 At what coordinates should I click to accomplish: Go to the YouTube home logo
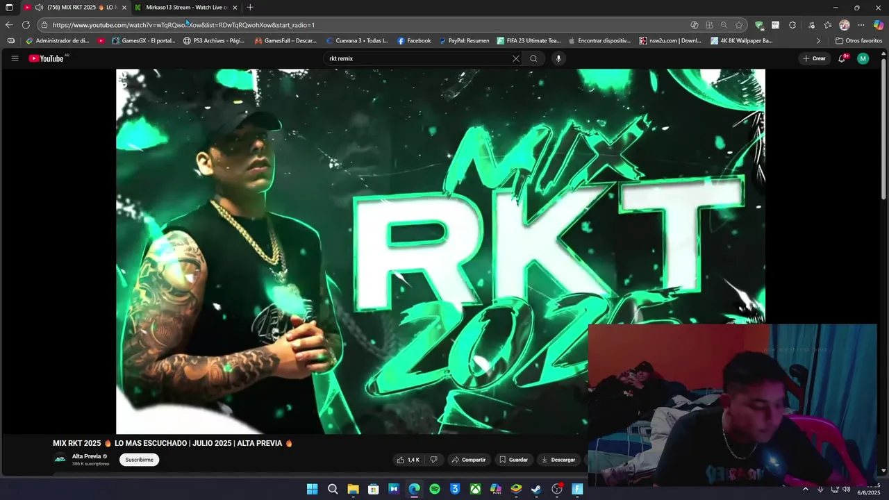46,58
